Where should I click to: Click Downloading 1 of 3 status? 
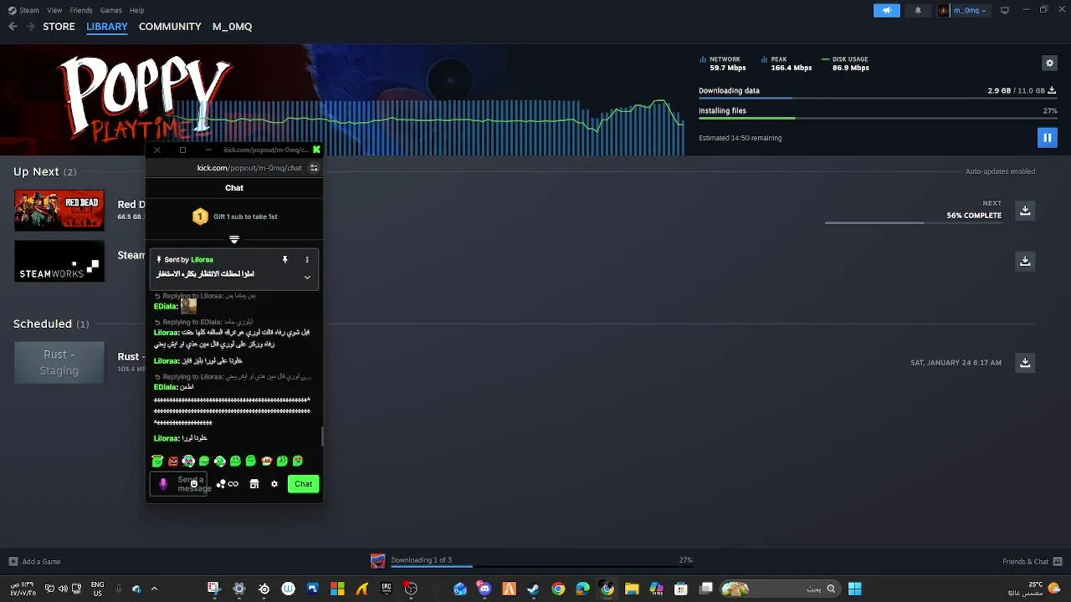(421, 560)
